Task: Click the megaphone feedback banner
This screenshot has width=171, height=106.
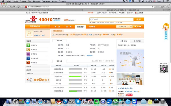Action: [x=37, y=80]
